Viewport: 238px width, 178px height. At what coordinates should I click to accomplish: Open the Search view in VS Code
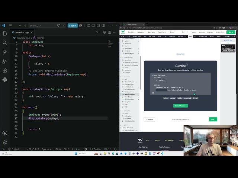pyautogui.click(x=5, y=43)
